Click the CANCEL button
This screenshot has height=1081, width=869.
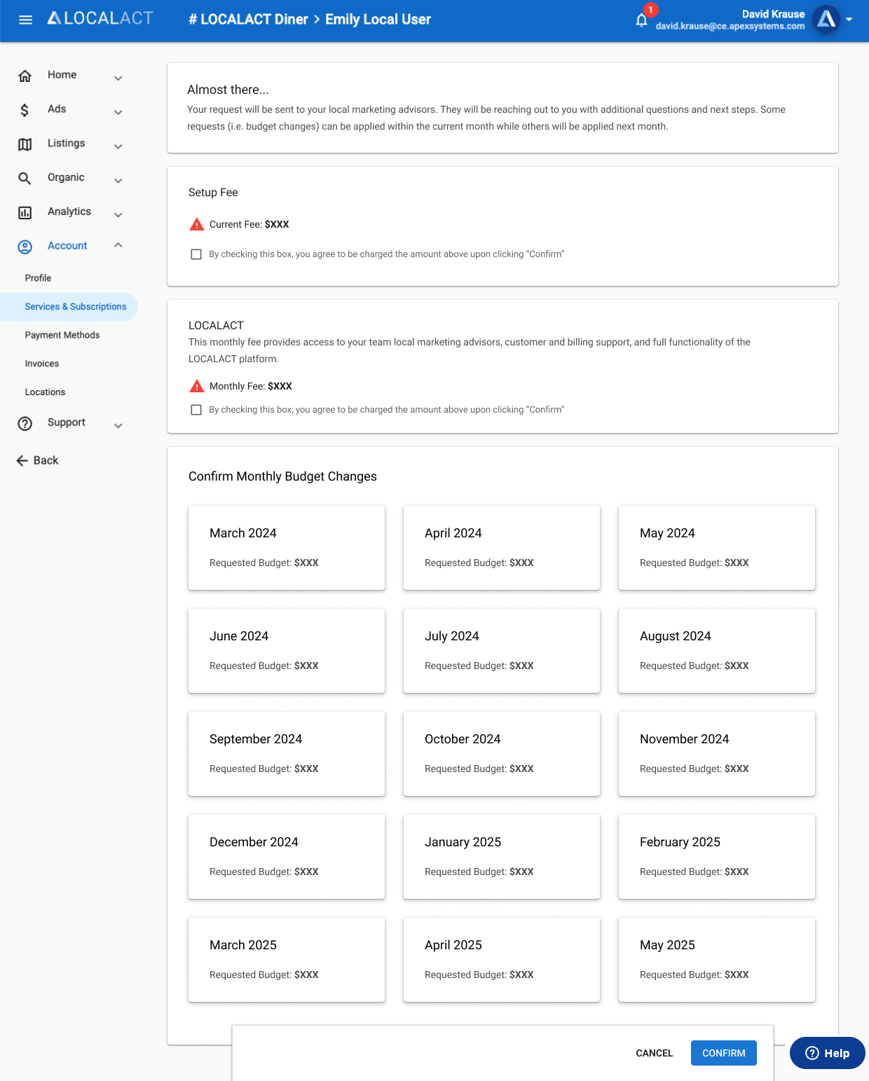655,1053
